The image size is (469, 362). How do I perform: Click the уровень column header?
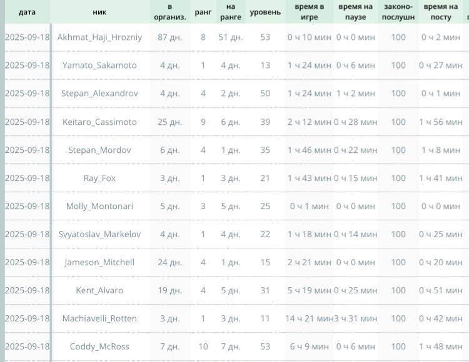(265, 12)
